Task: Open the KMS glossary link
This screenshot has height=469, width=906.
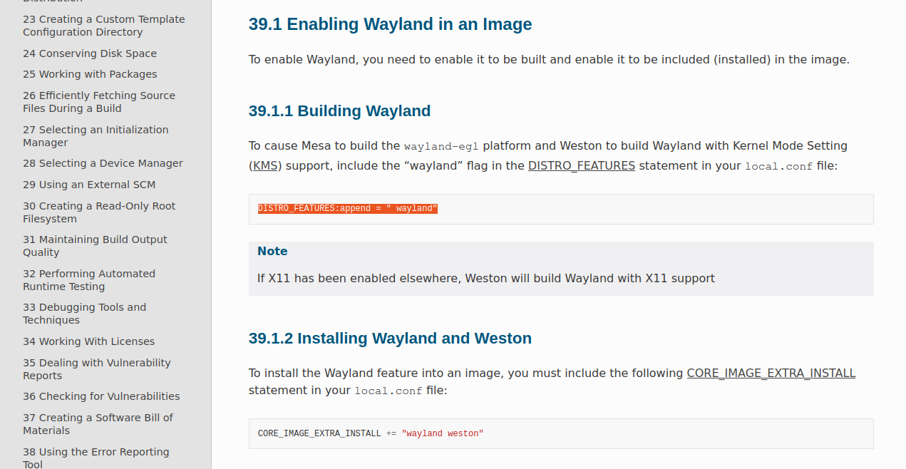Action: pos(265,166)
